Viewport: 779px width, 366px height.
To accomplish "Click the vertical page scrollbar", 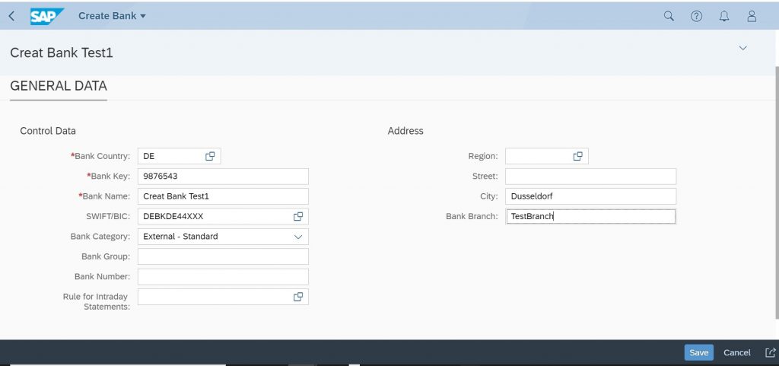I will 777,191.
